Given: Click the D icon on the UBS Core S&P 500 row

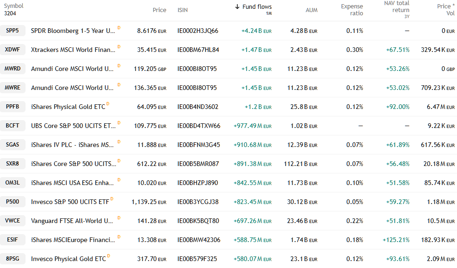Looking at the screenshot, I should coord(119,123).
